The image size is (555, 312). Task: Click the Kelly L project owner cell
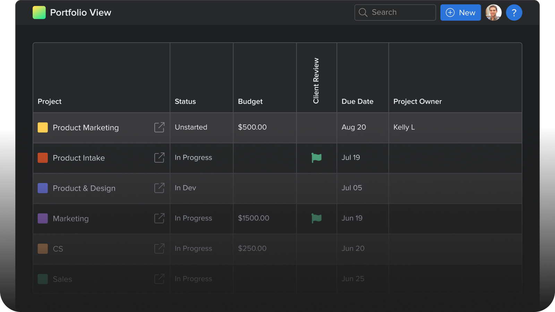tap(404, 127)
